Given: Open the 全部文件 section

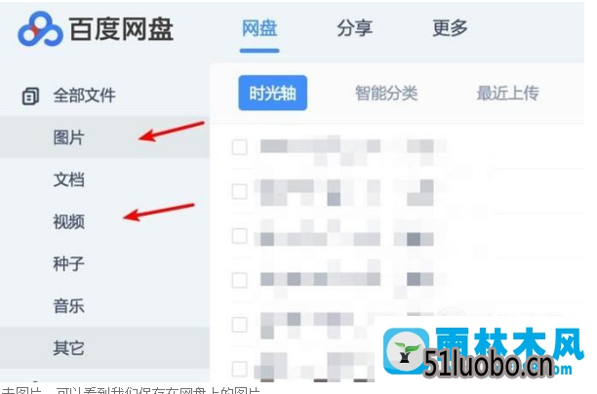Looking at the screenshot, I should tap(84, 96).
